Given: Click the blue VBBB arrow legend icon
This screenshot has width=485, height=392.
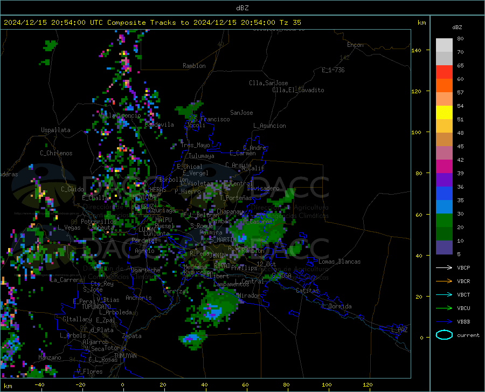Looking at the screenshot, I should click(x=444, y=321).
